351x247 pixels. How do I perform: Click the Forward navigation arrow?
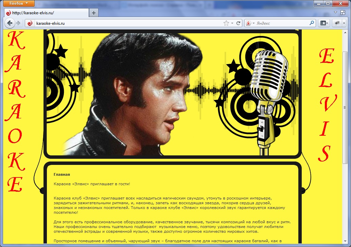pyautogui.click(x=19, y=23)
